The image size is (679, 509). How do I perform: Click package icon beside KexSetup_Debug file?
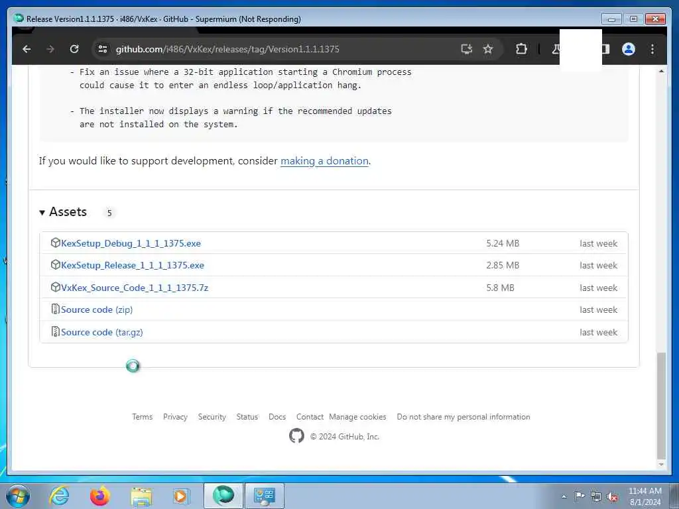point(55,243)
